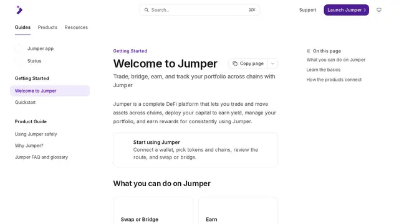Screen dimensions: 399x224
Task: Click the copy icon in Copy page
Action: click(x=235, y=63)
